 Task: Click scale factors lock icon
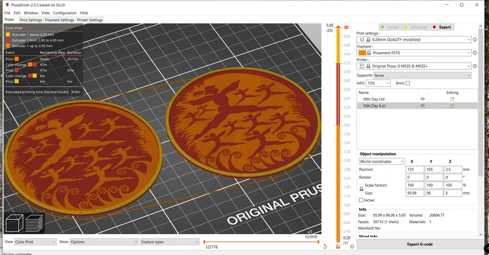362,189
